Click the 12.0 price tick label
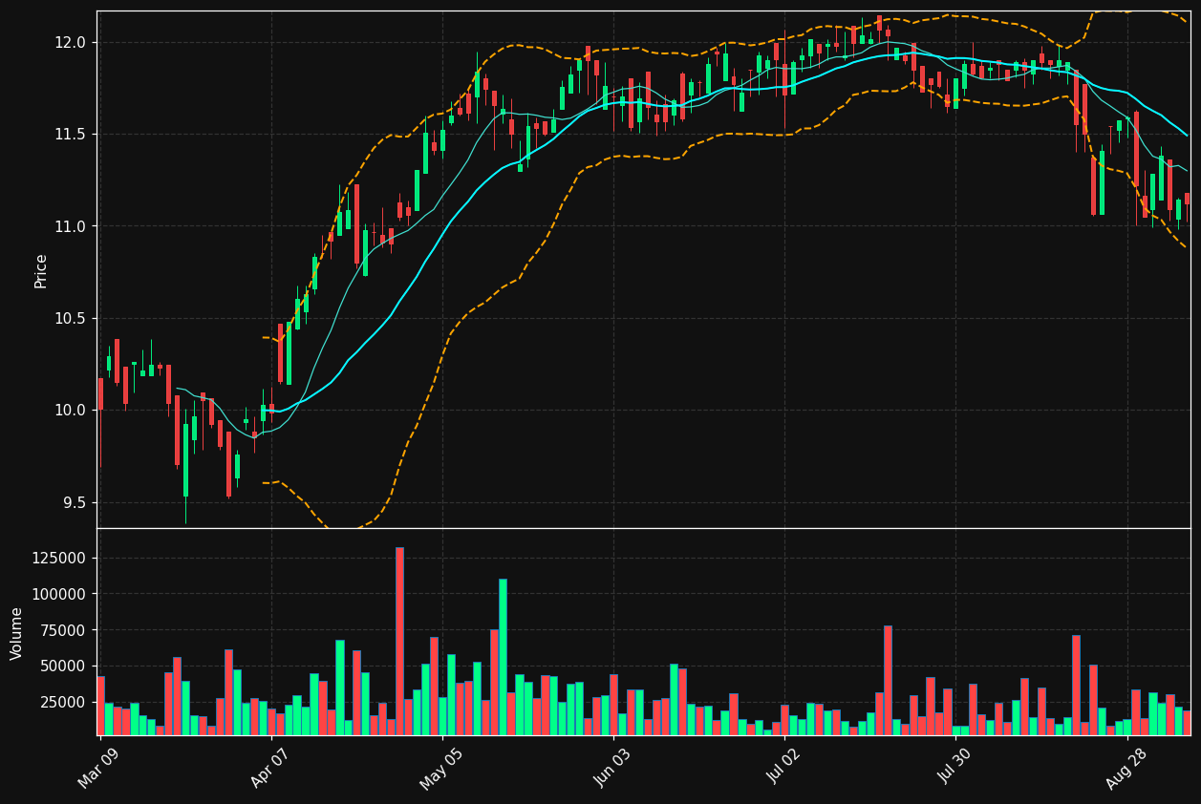This screenshot has width=1201, height=804. 70,42
